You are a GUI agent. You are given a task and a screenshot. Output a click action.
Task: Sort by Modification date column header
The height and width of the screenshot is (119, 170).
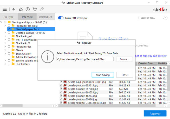tap(162, 64)
